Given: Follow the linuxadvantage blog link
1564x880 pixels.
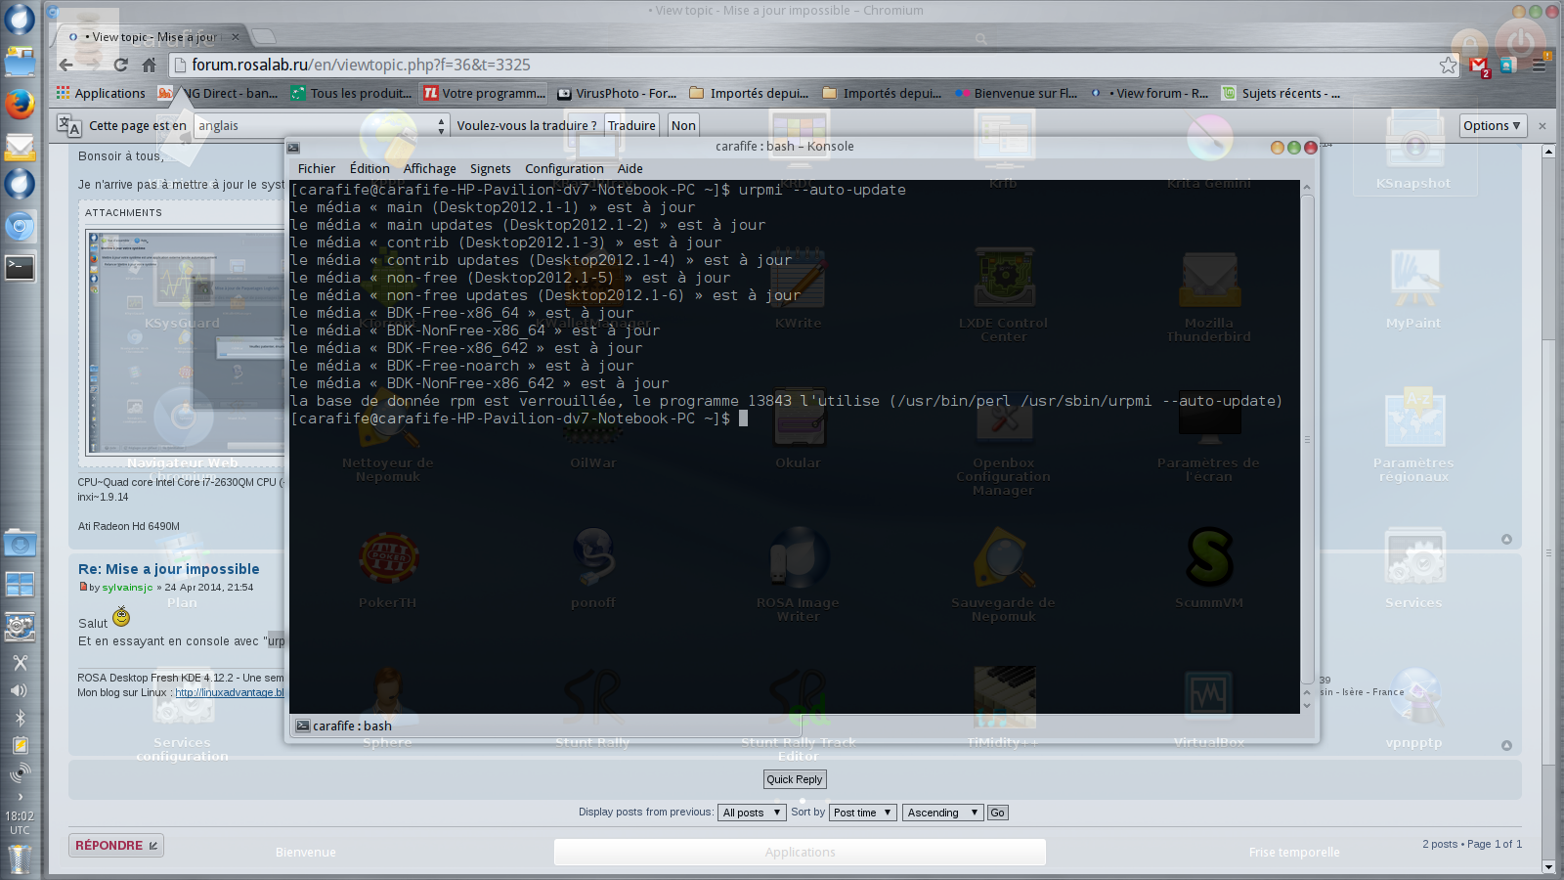Looking at the screenshot, I should tap(230, 692).
